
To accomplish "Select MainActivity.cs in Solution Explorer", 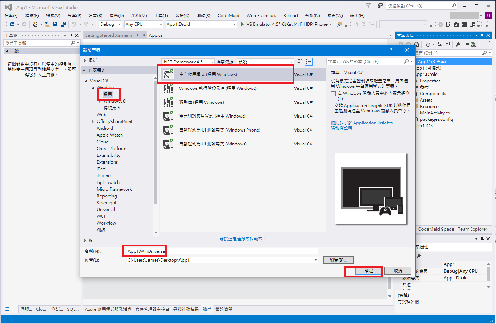I will point(435,113).
